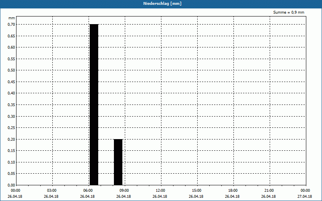Screen dimensions: 322x201
Task: Click the 0,55 y-axis label
Action: click(11, 59)
